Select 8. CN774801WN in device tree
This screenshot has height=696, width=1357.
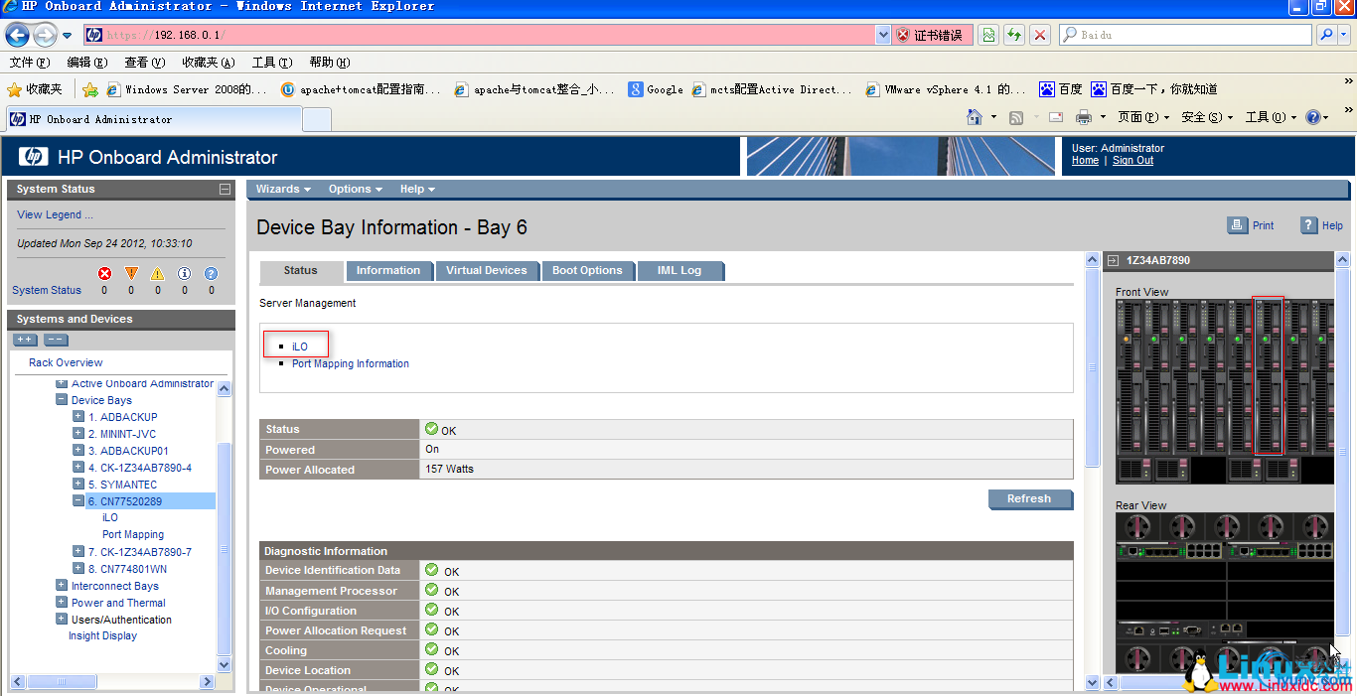click(x=127, y=569)
